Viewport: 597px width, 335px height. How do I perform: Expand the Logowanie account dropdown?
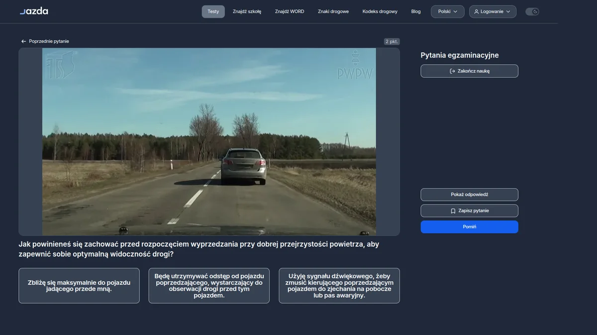[493, 12]
